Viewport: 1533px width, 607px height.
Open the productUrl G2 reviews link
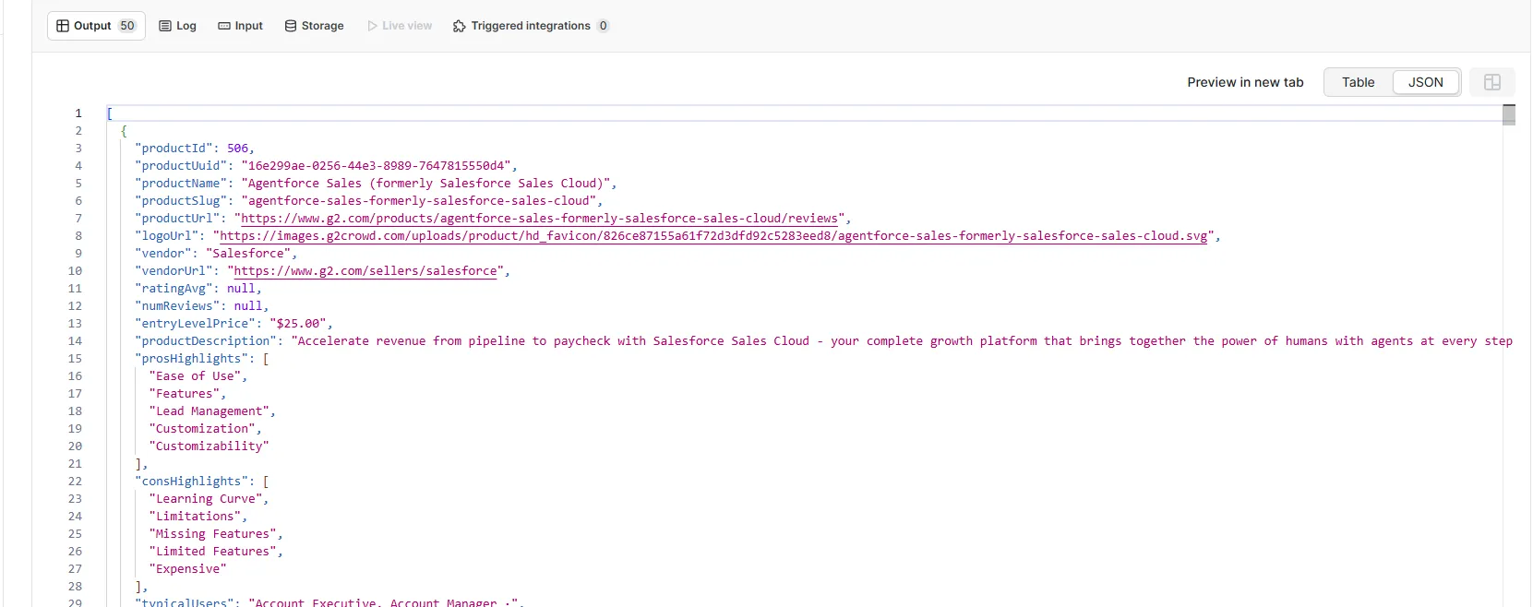point(539,219)
